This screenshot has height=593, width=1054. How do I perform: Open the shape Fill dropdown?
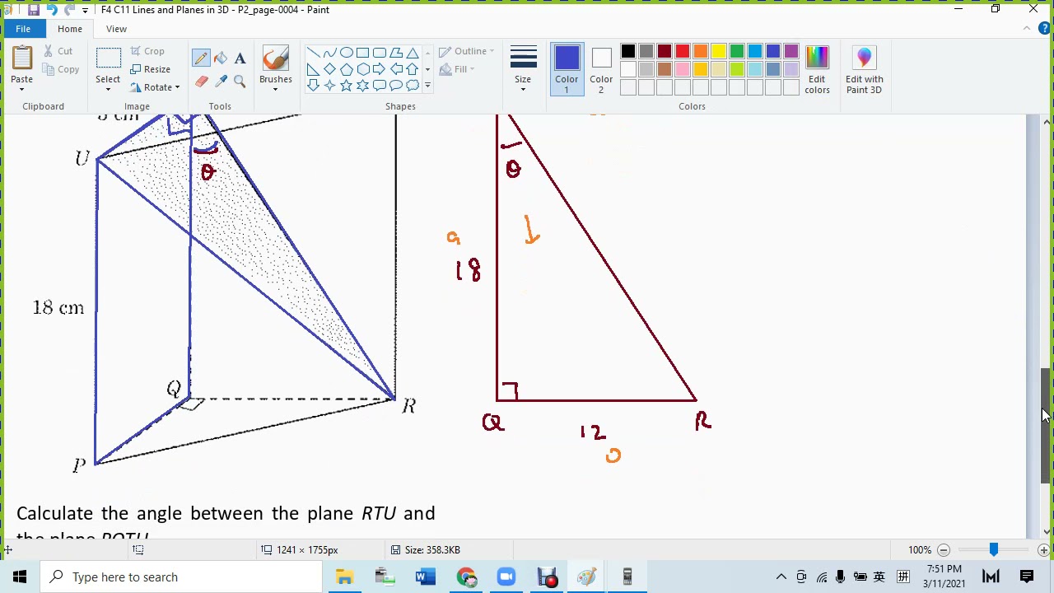456,69
